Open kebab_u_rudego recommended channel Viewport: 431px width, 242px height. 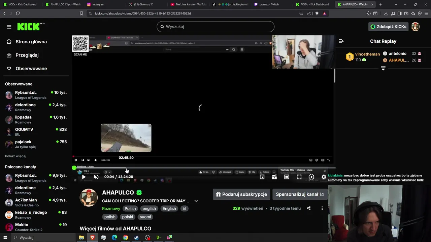36,215
